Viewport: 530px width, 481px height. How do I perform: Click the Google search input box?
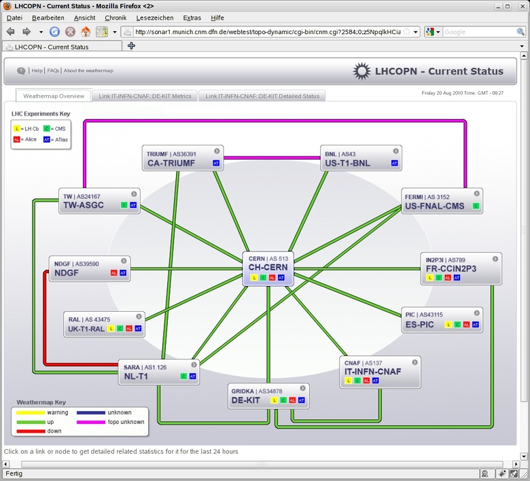tap(479, 32)
